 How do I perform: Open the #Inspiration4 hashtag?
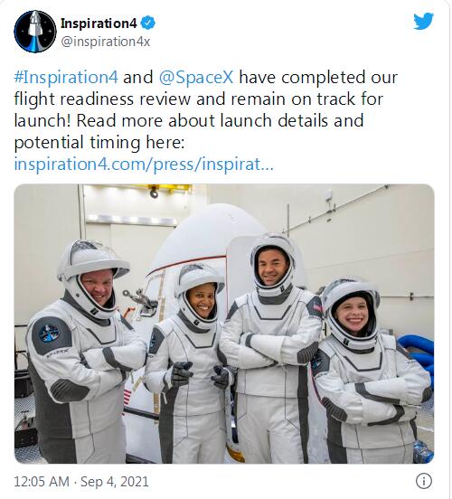[x=66, y=78]
